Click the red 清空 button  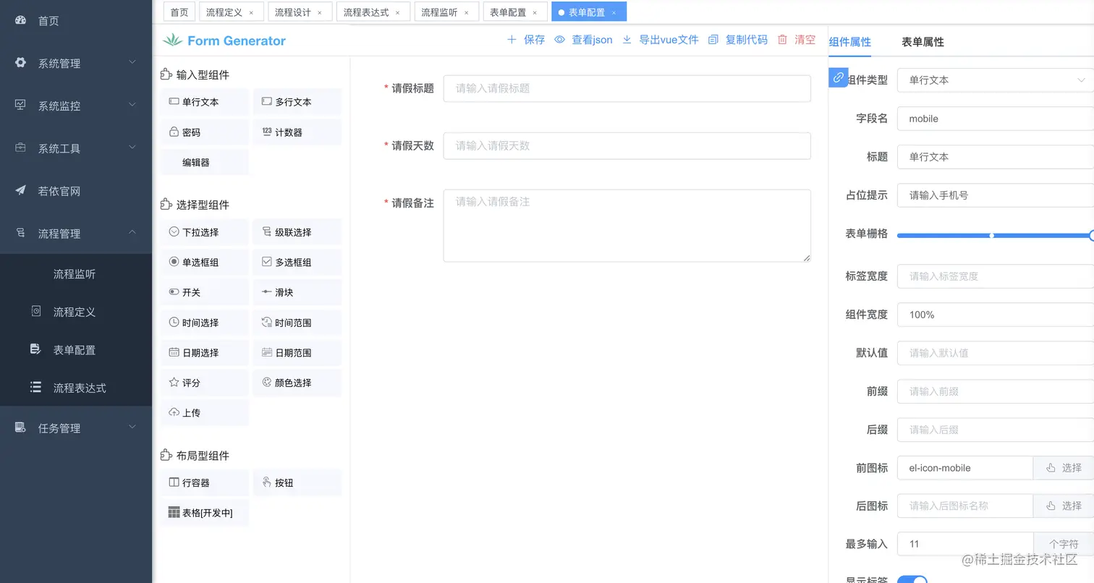[797, 40]
